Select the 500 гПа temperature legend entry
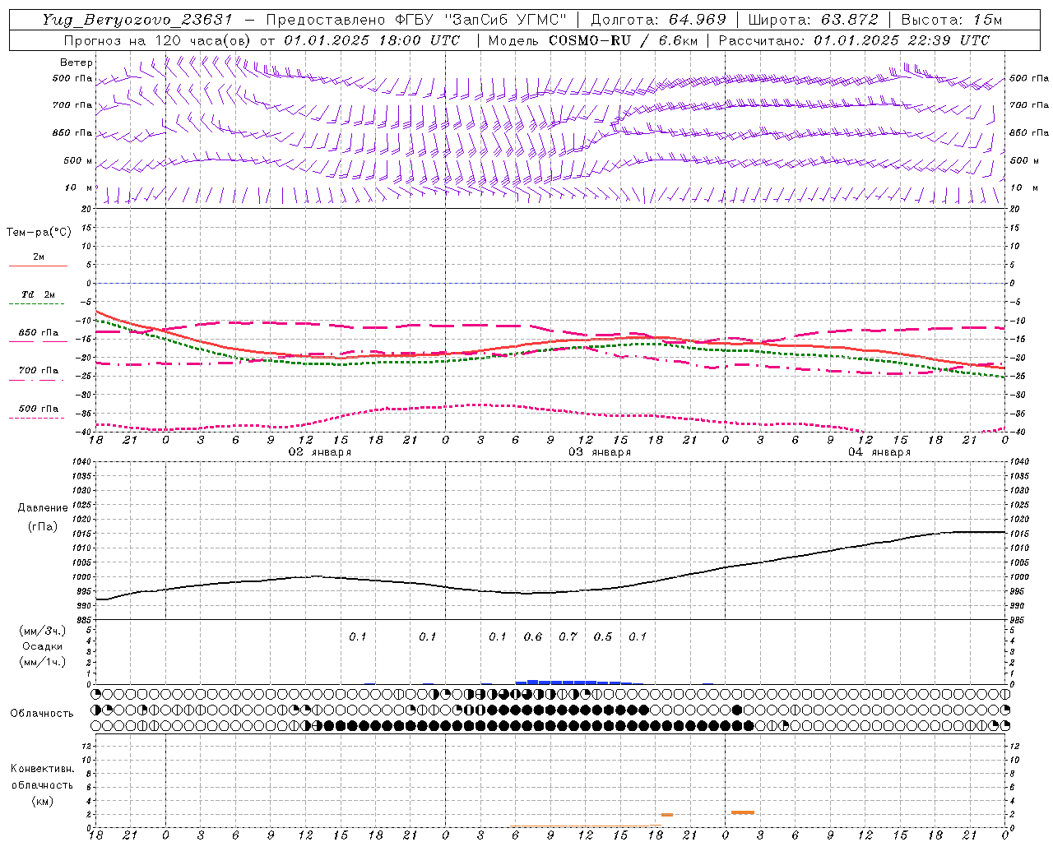Image resolution: width=1053 pixels, height=842 pixels. click(39, 409)
